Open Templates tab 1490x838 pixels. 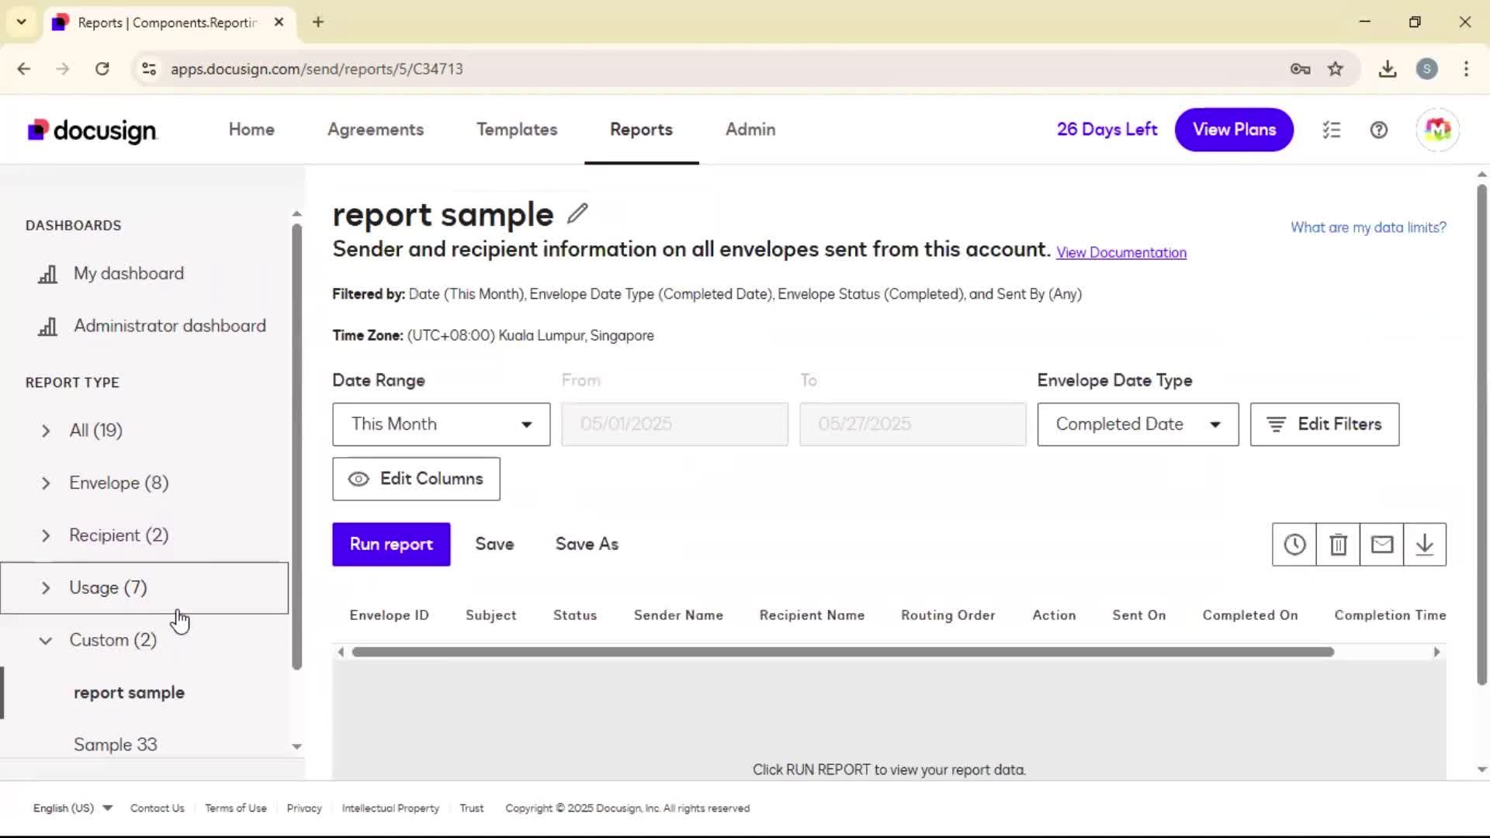pos(517,130)
